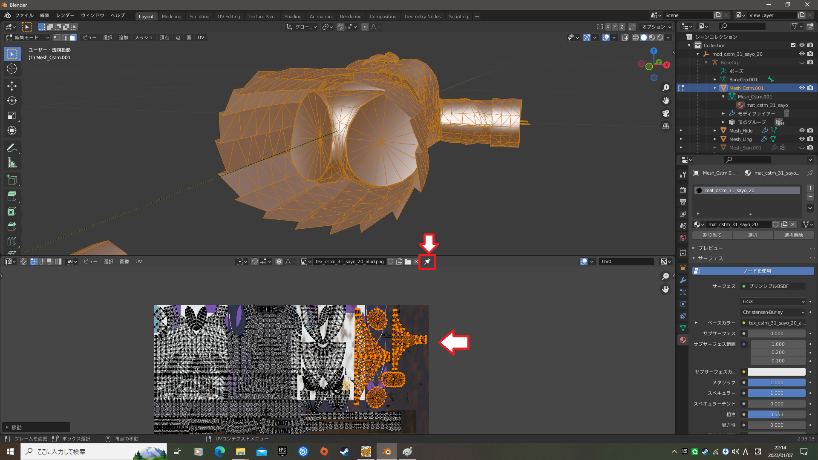Expand the Mesh_Hide tree item
The image size is (818, 460).
click(x=715, y=130)
